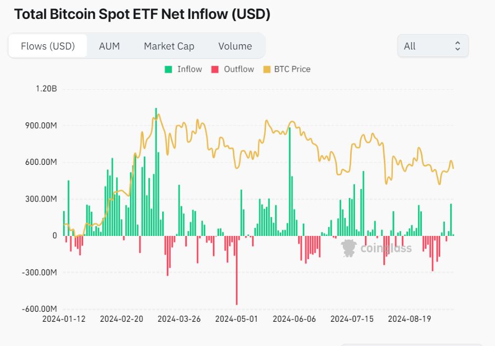Hide the BTC Price series via legend text

tap(292, 69)
